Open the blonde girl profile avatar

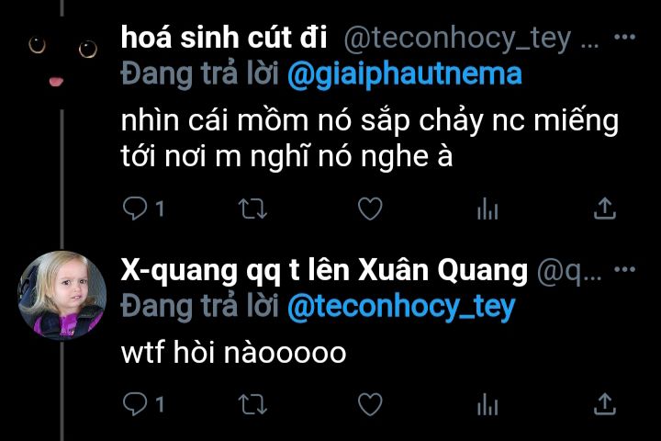(62, 295)
